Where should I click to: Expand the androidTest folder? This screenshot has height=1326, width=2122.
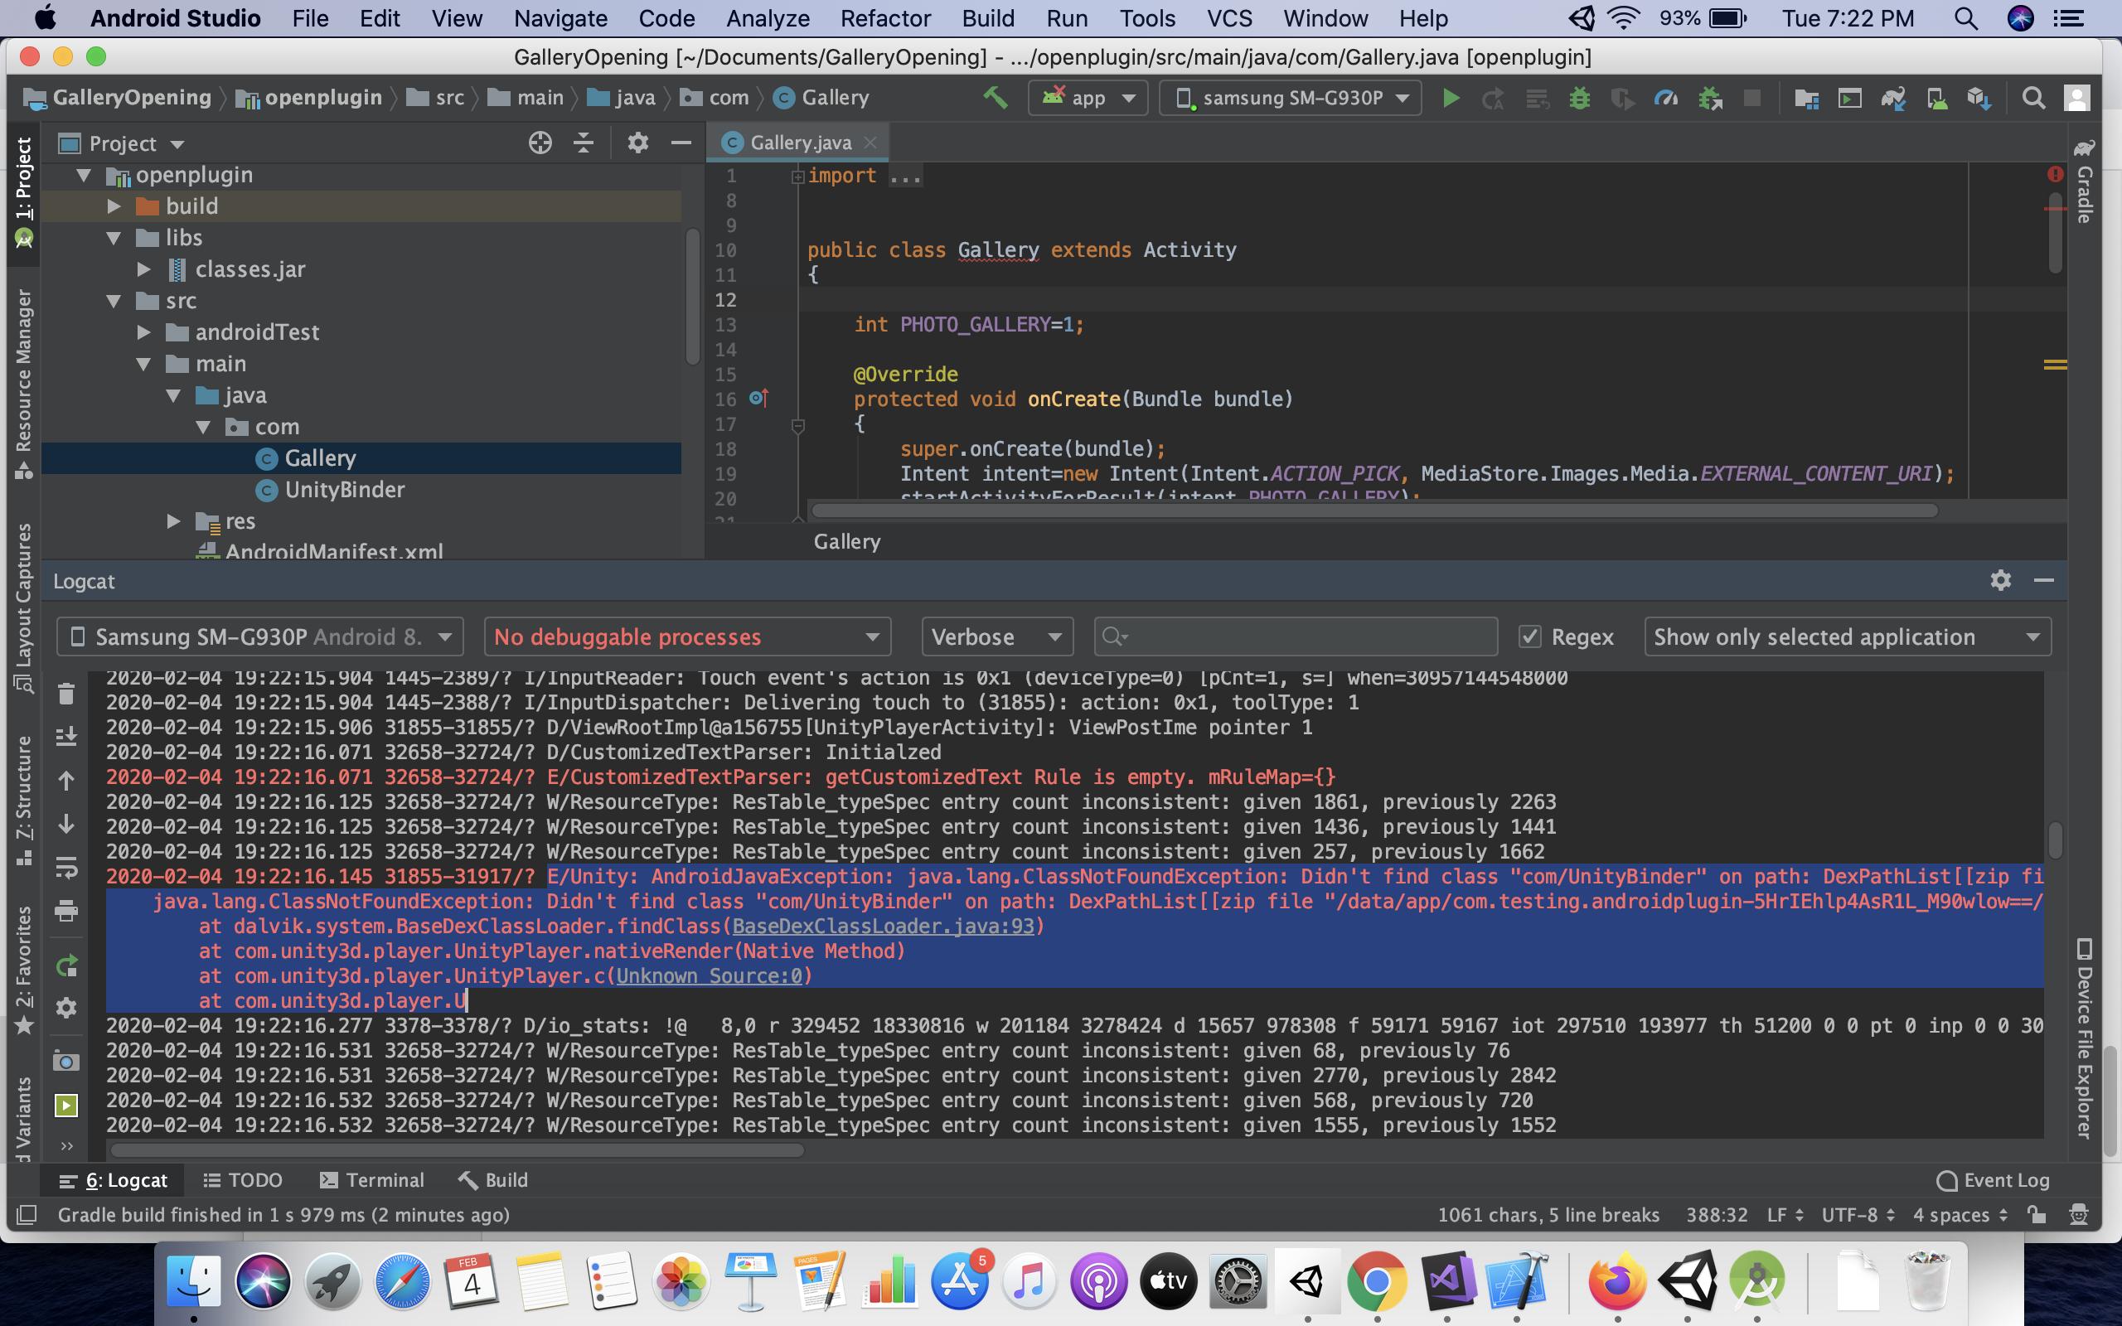pyautogui.click(x=143, y=332)
